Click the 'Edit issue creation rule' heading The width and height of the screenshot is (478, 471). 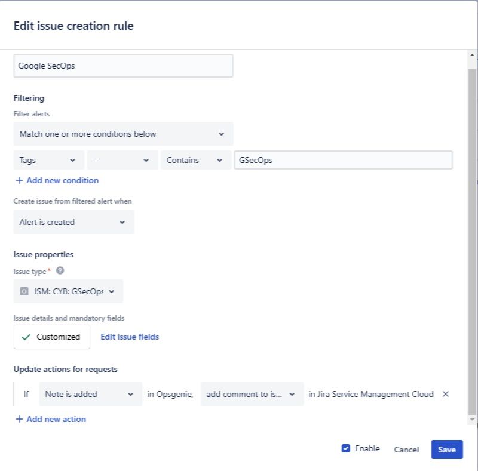(x=73, y=26)
